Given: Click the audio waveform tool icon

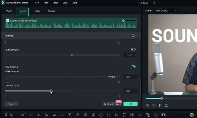Looking at the screenshot, I should click(132, 115).
